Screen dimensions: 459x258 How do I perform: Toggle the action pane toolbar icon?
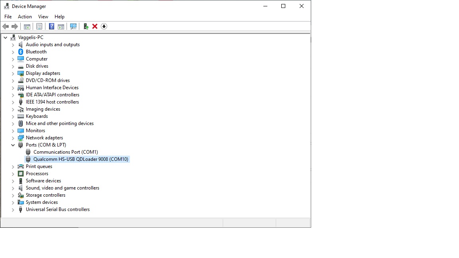(x=61, y=26)
